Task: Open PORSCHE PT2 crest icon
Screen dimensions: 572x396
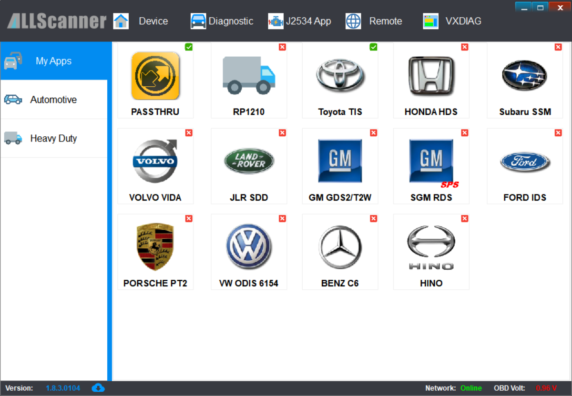Action: (155, 247)
